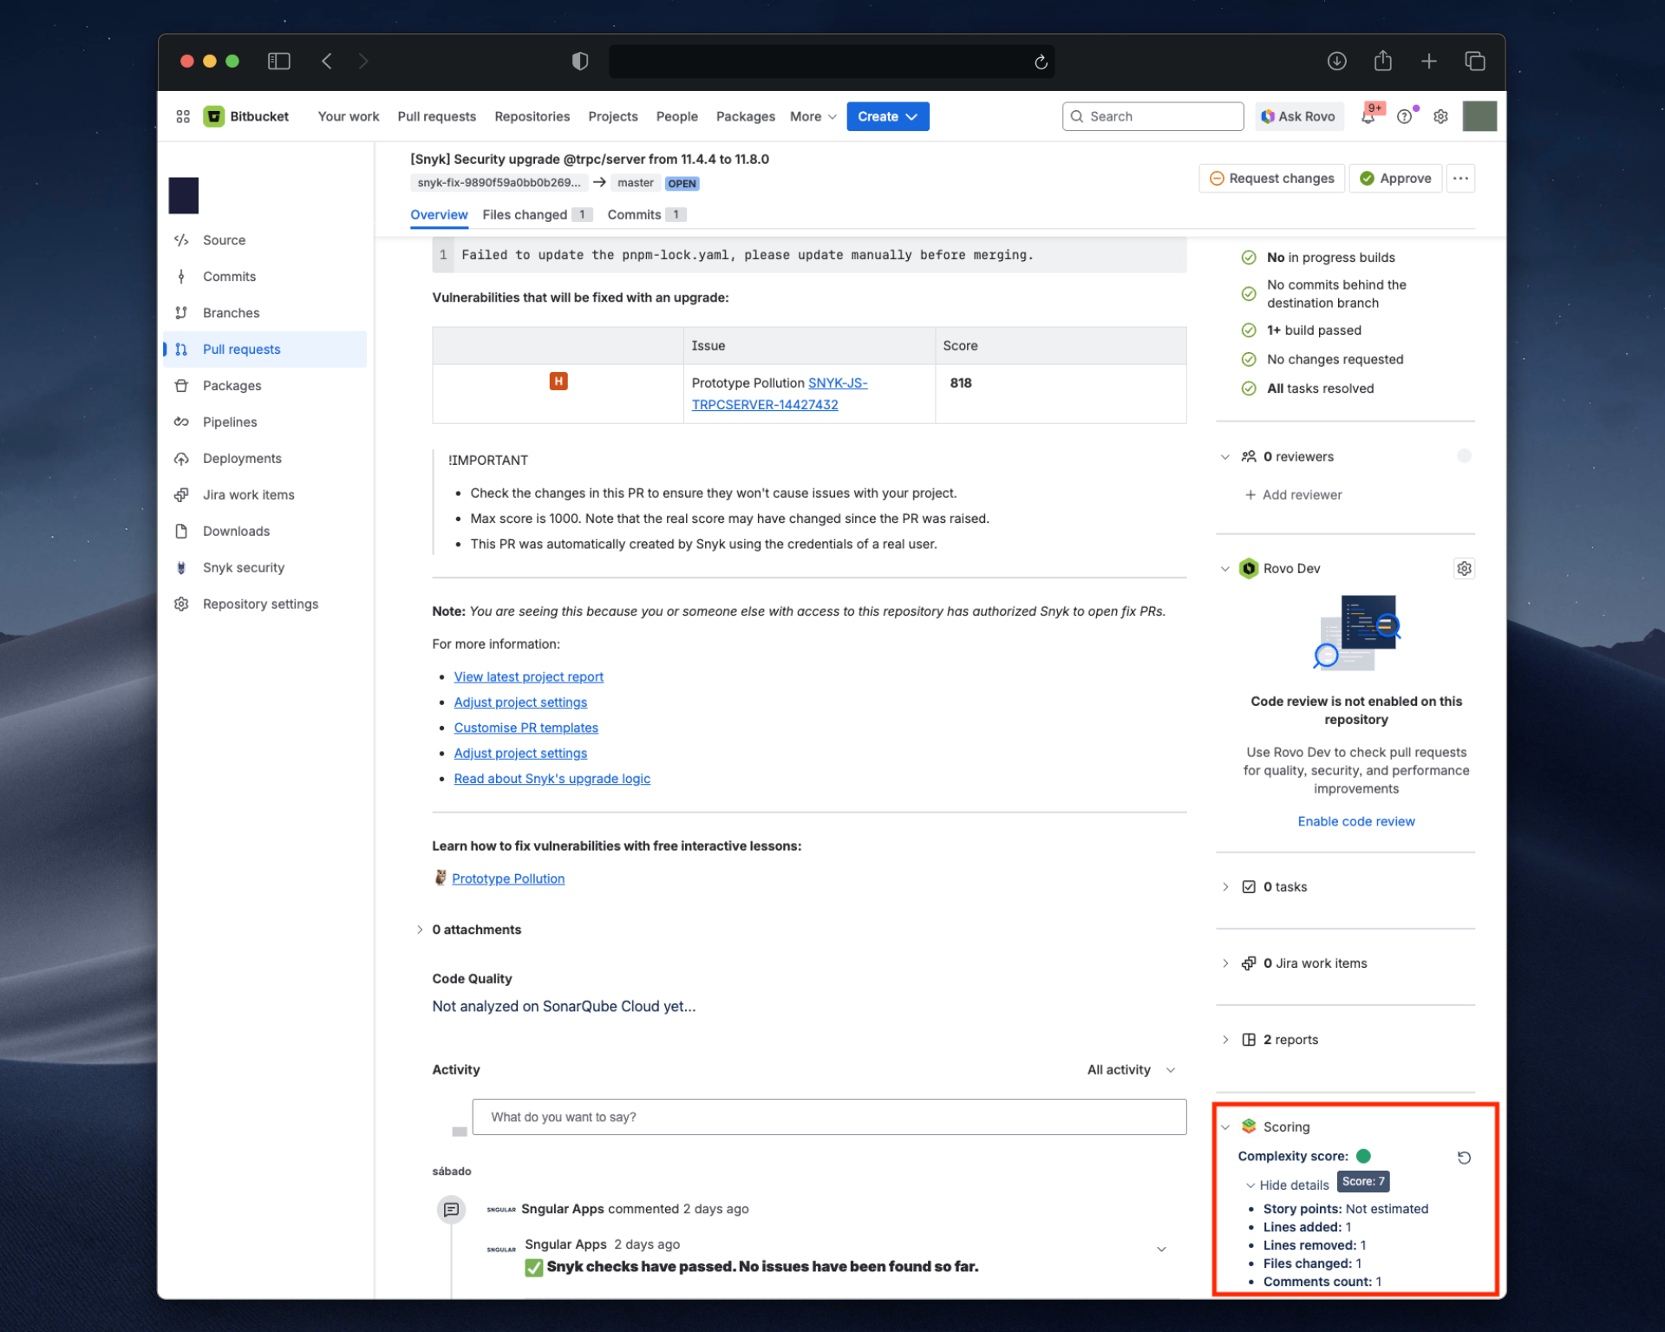Open the notifications bell icon

coord(1368,117)
